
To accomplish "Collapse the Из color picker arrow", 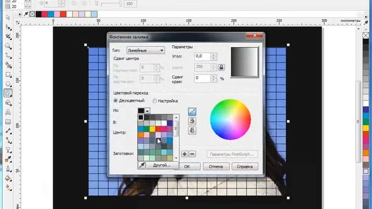I will 147,111.
